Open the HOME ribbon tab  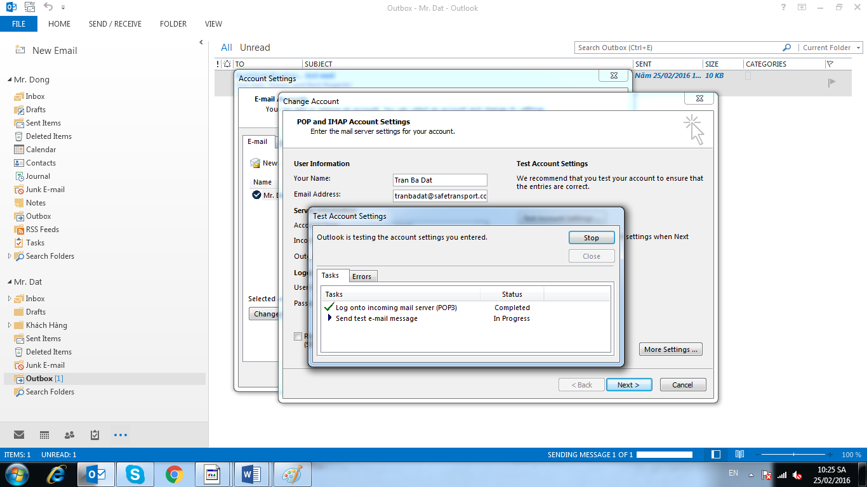pos(59,24)
